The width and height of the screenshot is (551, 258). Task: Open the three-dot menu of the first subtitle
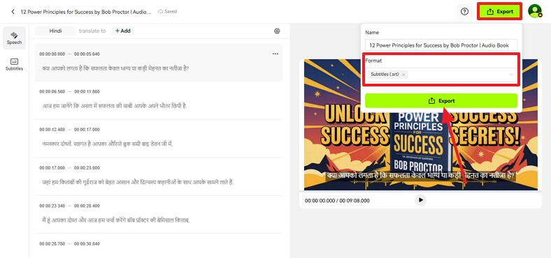point(275,54)
